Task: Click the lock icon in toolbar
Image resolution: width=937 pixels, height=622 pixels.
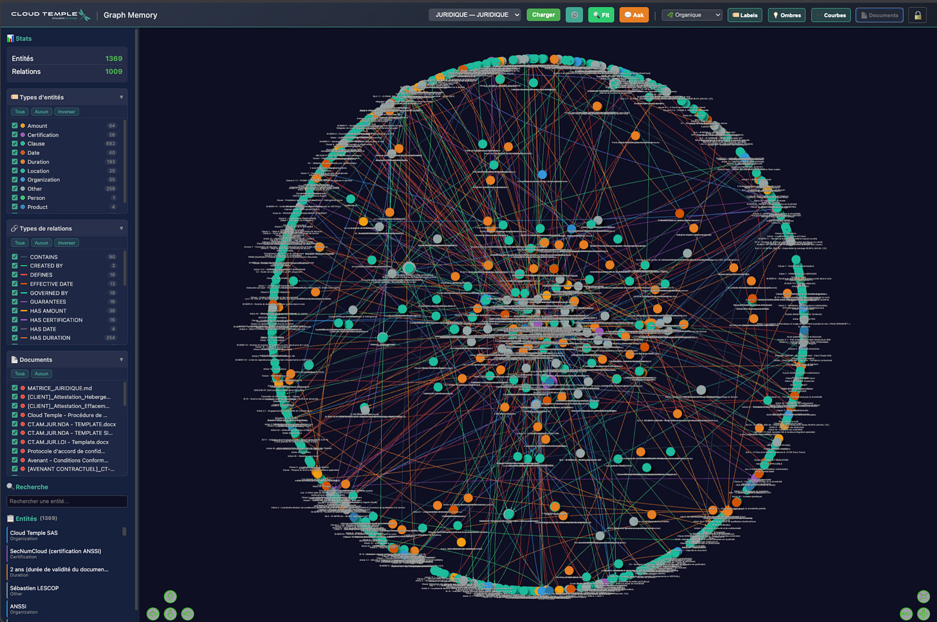Action: [918, 15]
